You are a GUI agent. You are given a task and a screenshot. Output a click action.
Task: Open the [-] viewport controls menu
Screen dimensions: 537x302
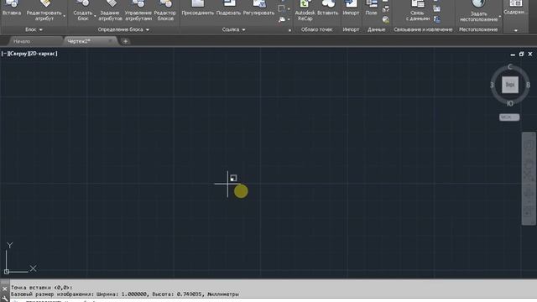(4, 54)
